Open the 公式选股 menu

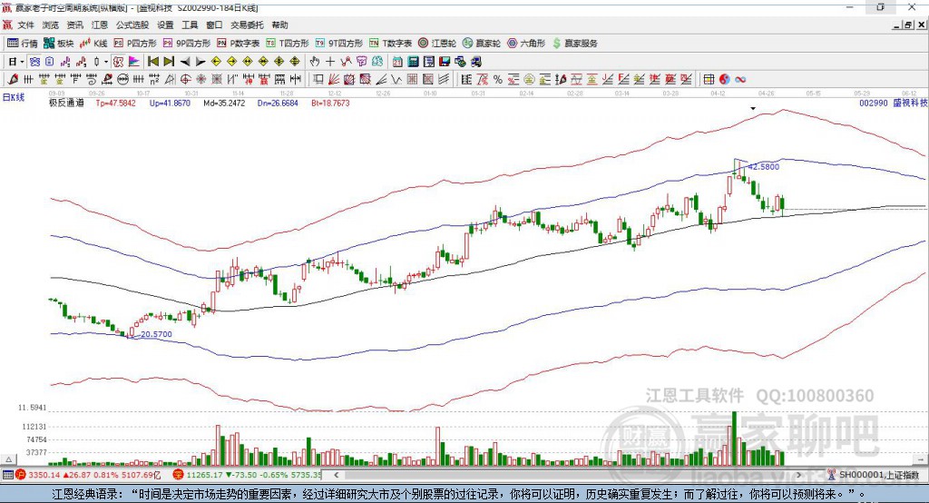pyautogui.click(x=132, y=25)
